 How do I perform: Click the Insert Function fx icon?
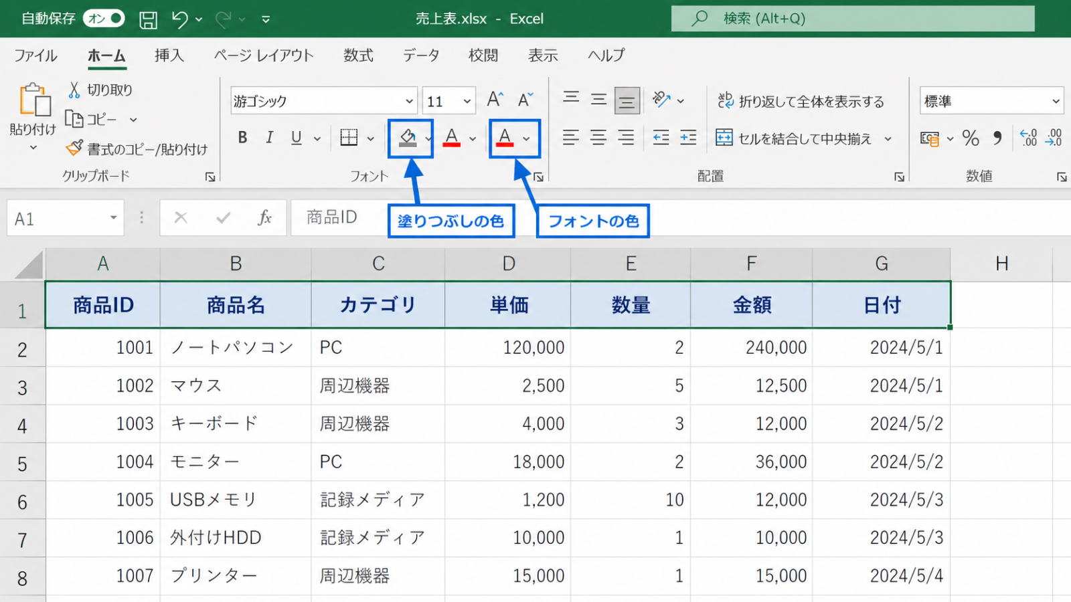(x=264, y=217)
